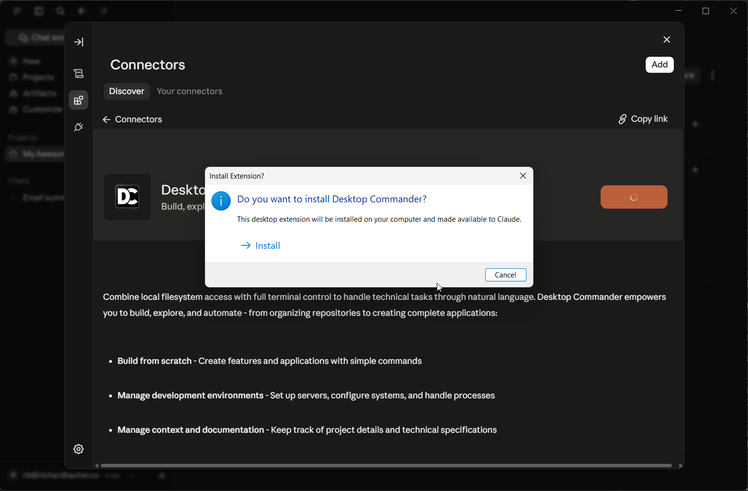This screenshot has height=491, width=748.
Task: Click the blue arrow icon beside Install
Action: 246,245
